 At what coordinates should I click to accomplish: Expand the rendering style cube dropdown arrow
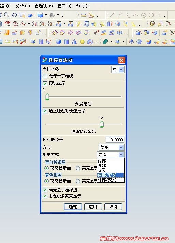point(46,15)
